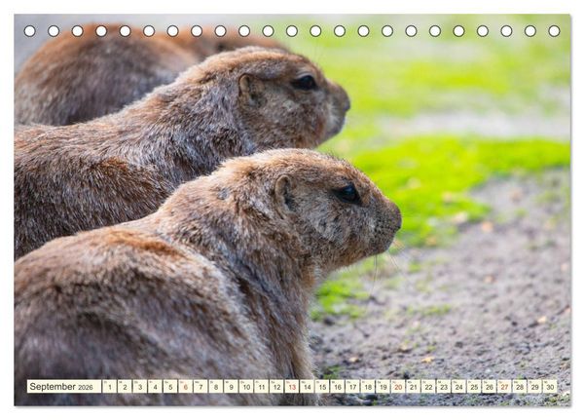The width and height of the screenshot is (584, 420).
Task: Click day 11 in the date row
Action: click(262, 387)
